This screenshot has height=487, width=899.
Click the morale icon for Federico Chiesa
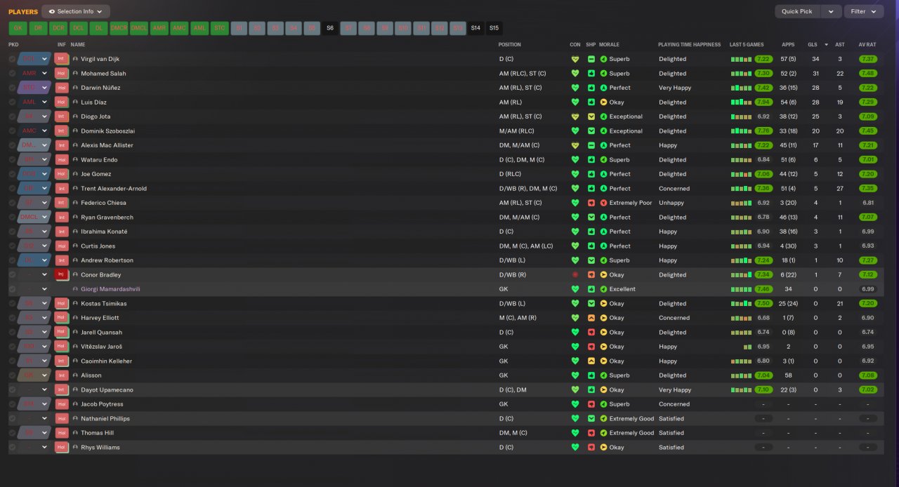pyautogui.click(x=603, y=203)
